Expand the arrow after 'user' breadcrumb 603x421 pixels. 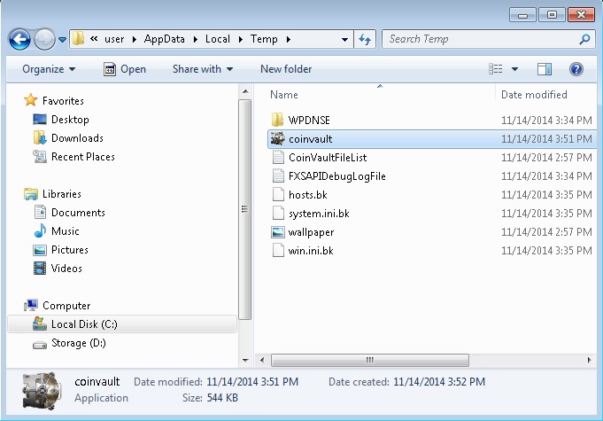click(x=135, y=39)
